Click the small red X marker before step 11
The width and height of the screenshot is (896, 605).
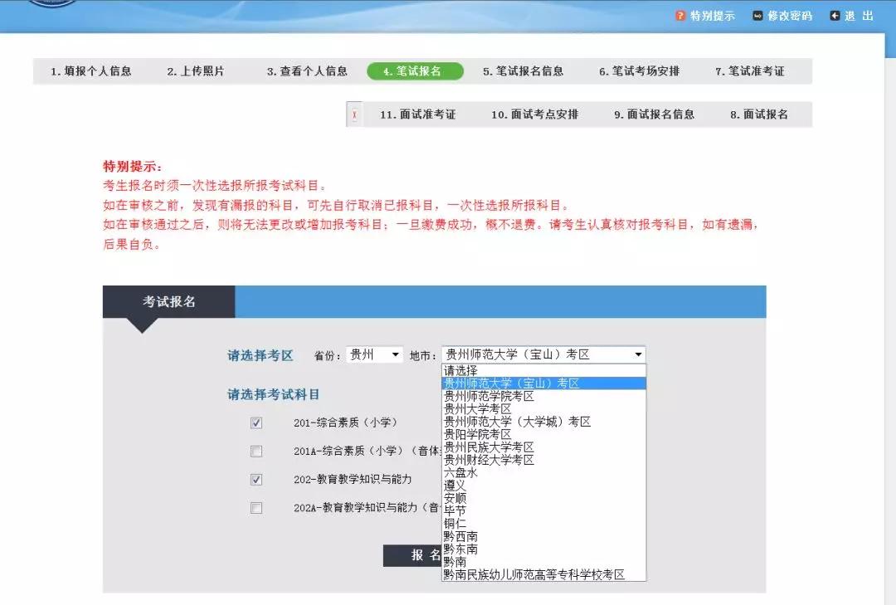(x=353, y=114)
